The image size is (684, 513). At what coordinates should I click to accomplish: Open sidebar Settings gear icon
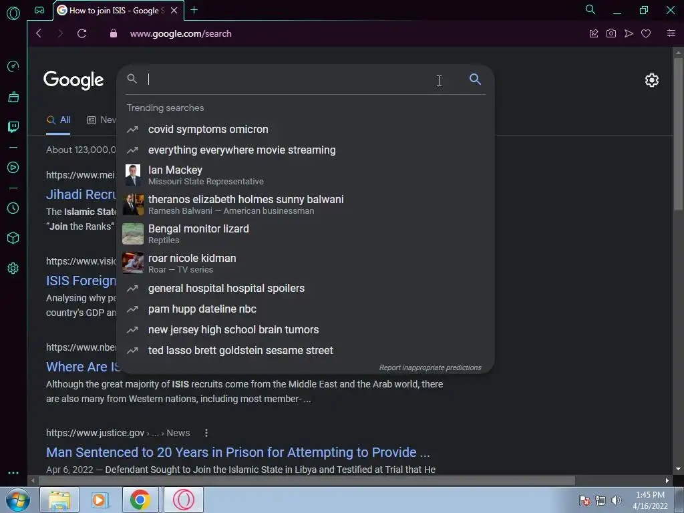click(x=13, y=268)
